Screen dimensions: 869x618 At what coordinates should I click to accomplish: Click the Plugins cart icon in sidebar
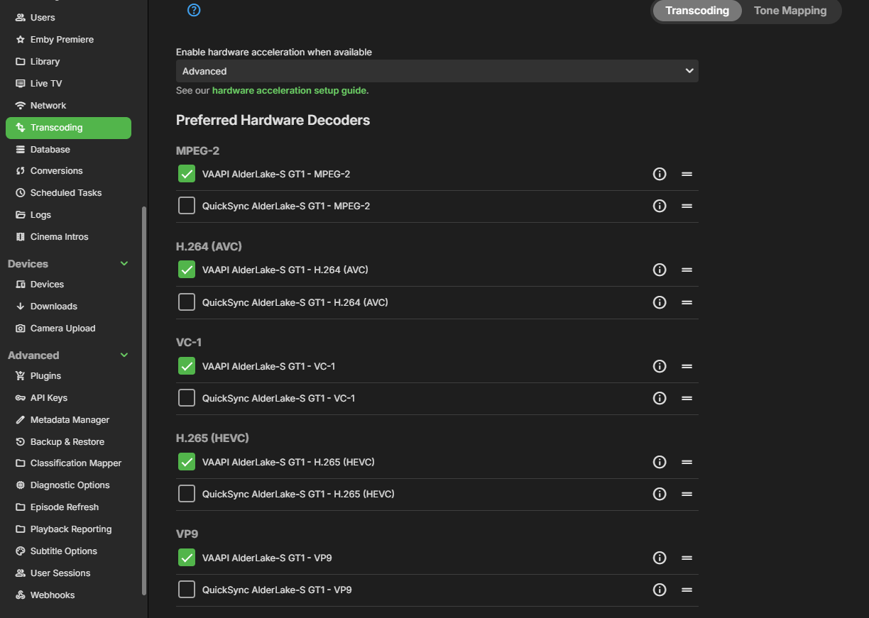click(21, 376)
